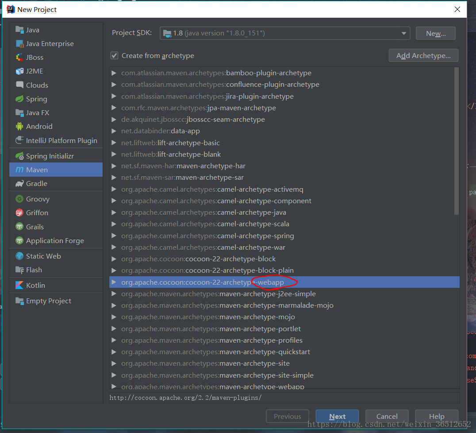
Task: Click the Spring Initializr icon
Action: point(19,156)
